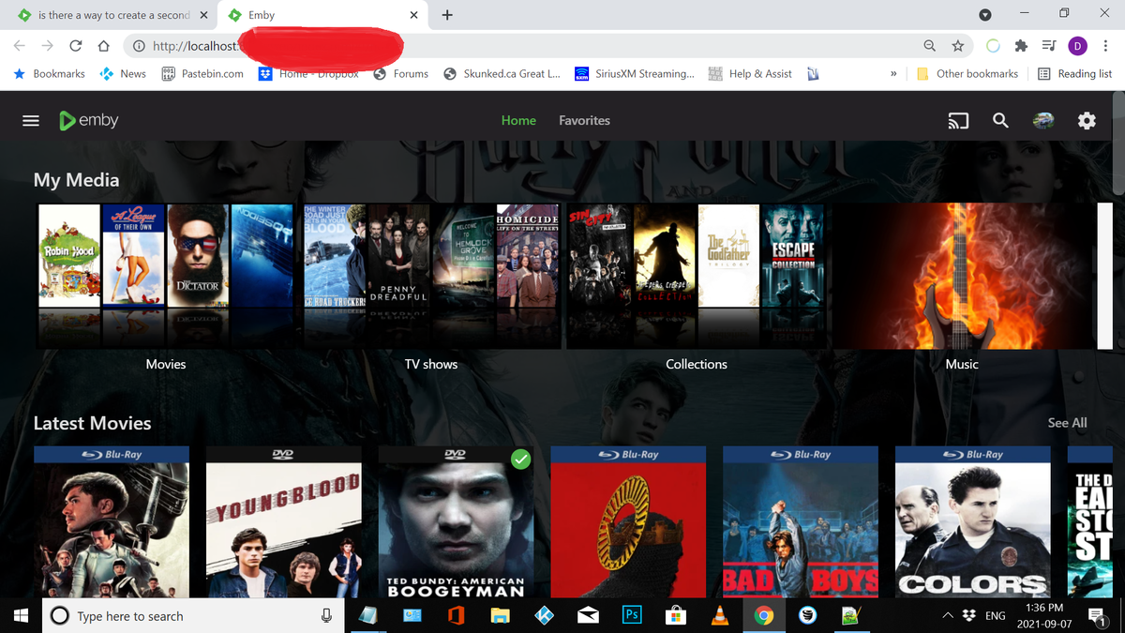The height and width of the screenshot is (633, 1125).
Task: Open the Bookmarks folder in bookmarks bar
Action: (x=49, y=74)
